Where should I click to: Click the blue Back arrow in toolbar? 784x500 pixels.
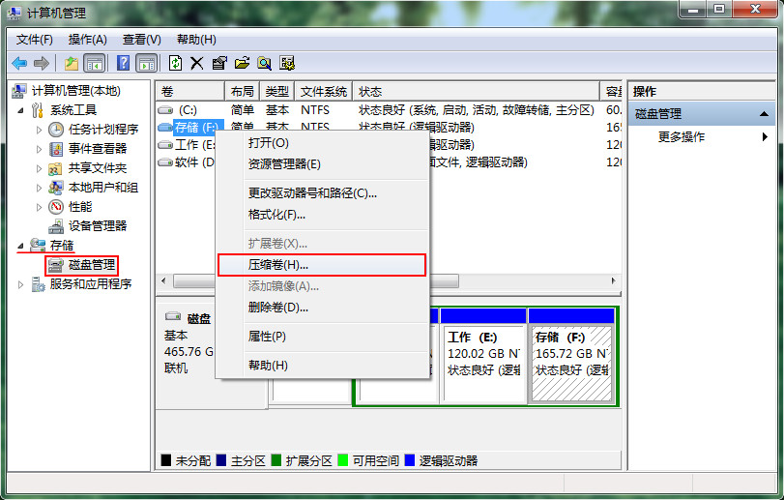18,63
